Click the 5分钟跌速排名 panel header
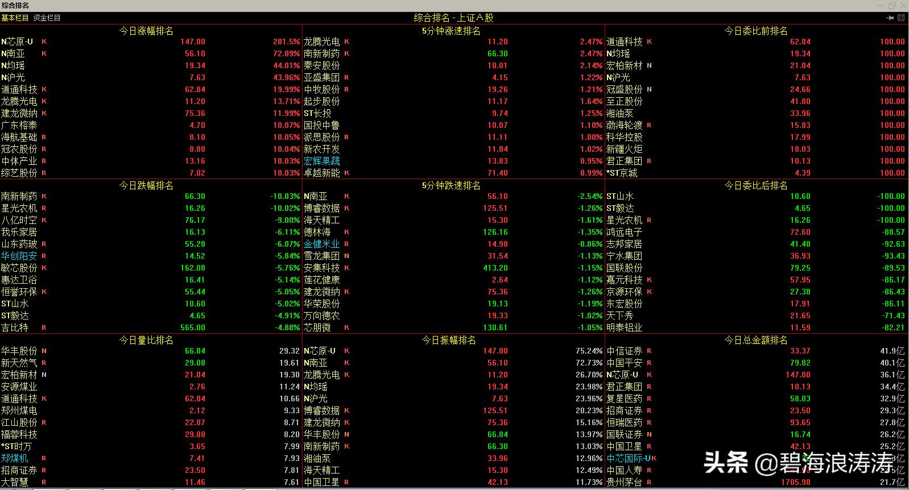The image size is (909, 490). 451,185
